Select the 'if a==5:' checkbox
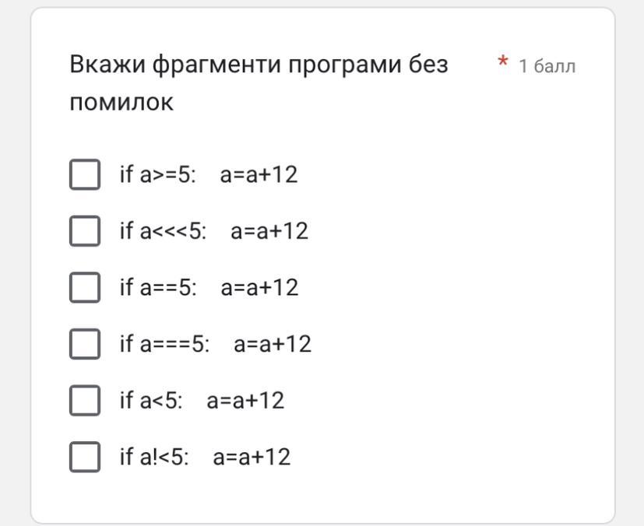644x526 pixels. tap(85, 287)
